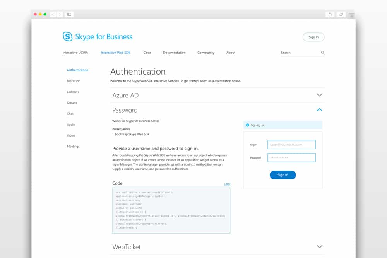Focus the Login input field
This screenshot has height=258, width=387.
[x=291, y=145]
